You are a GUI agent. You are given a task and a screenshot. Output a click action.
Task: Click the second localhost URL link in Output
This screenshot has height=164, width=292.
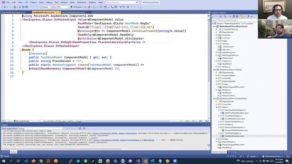(x=124, y=140)
